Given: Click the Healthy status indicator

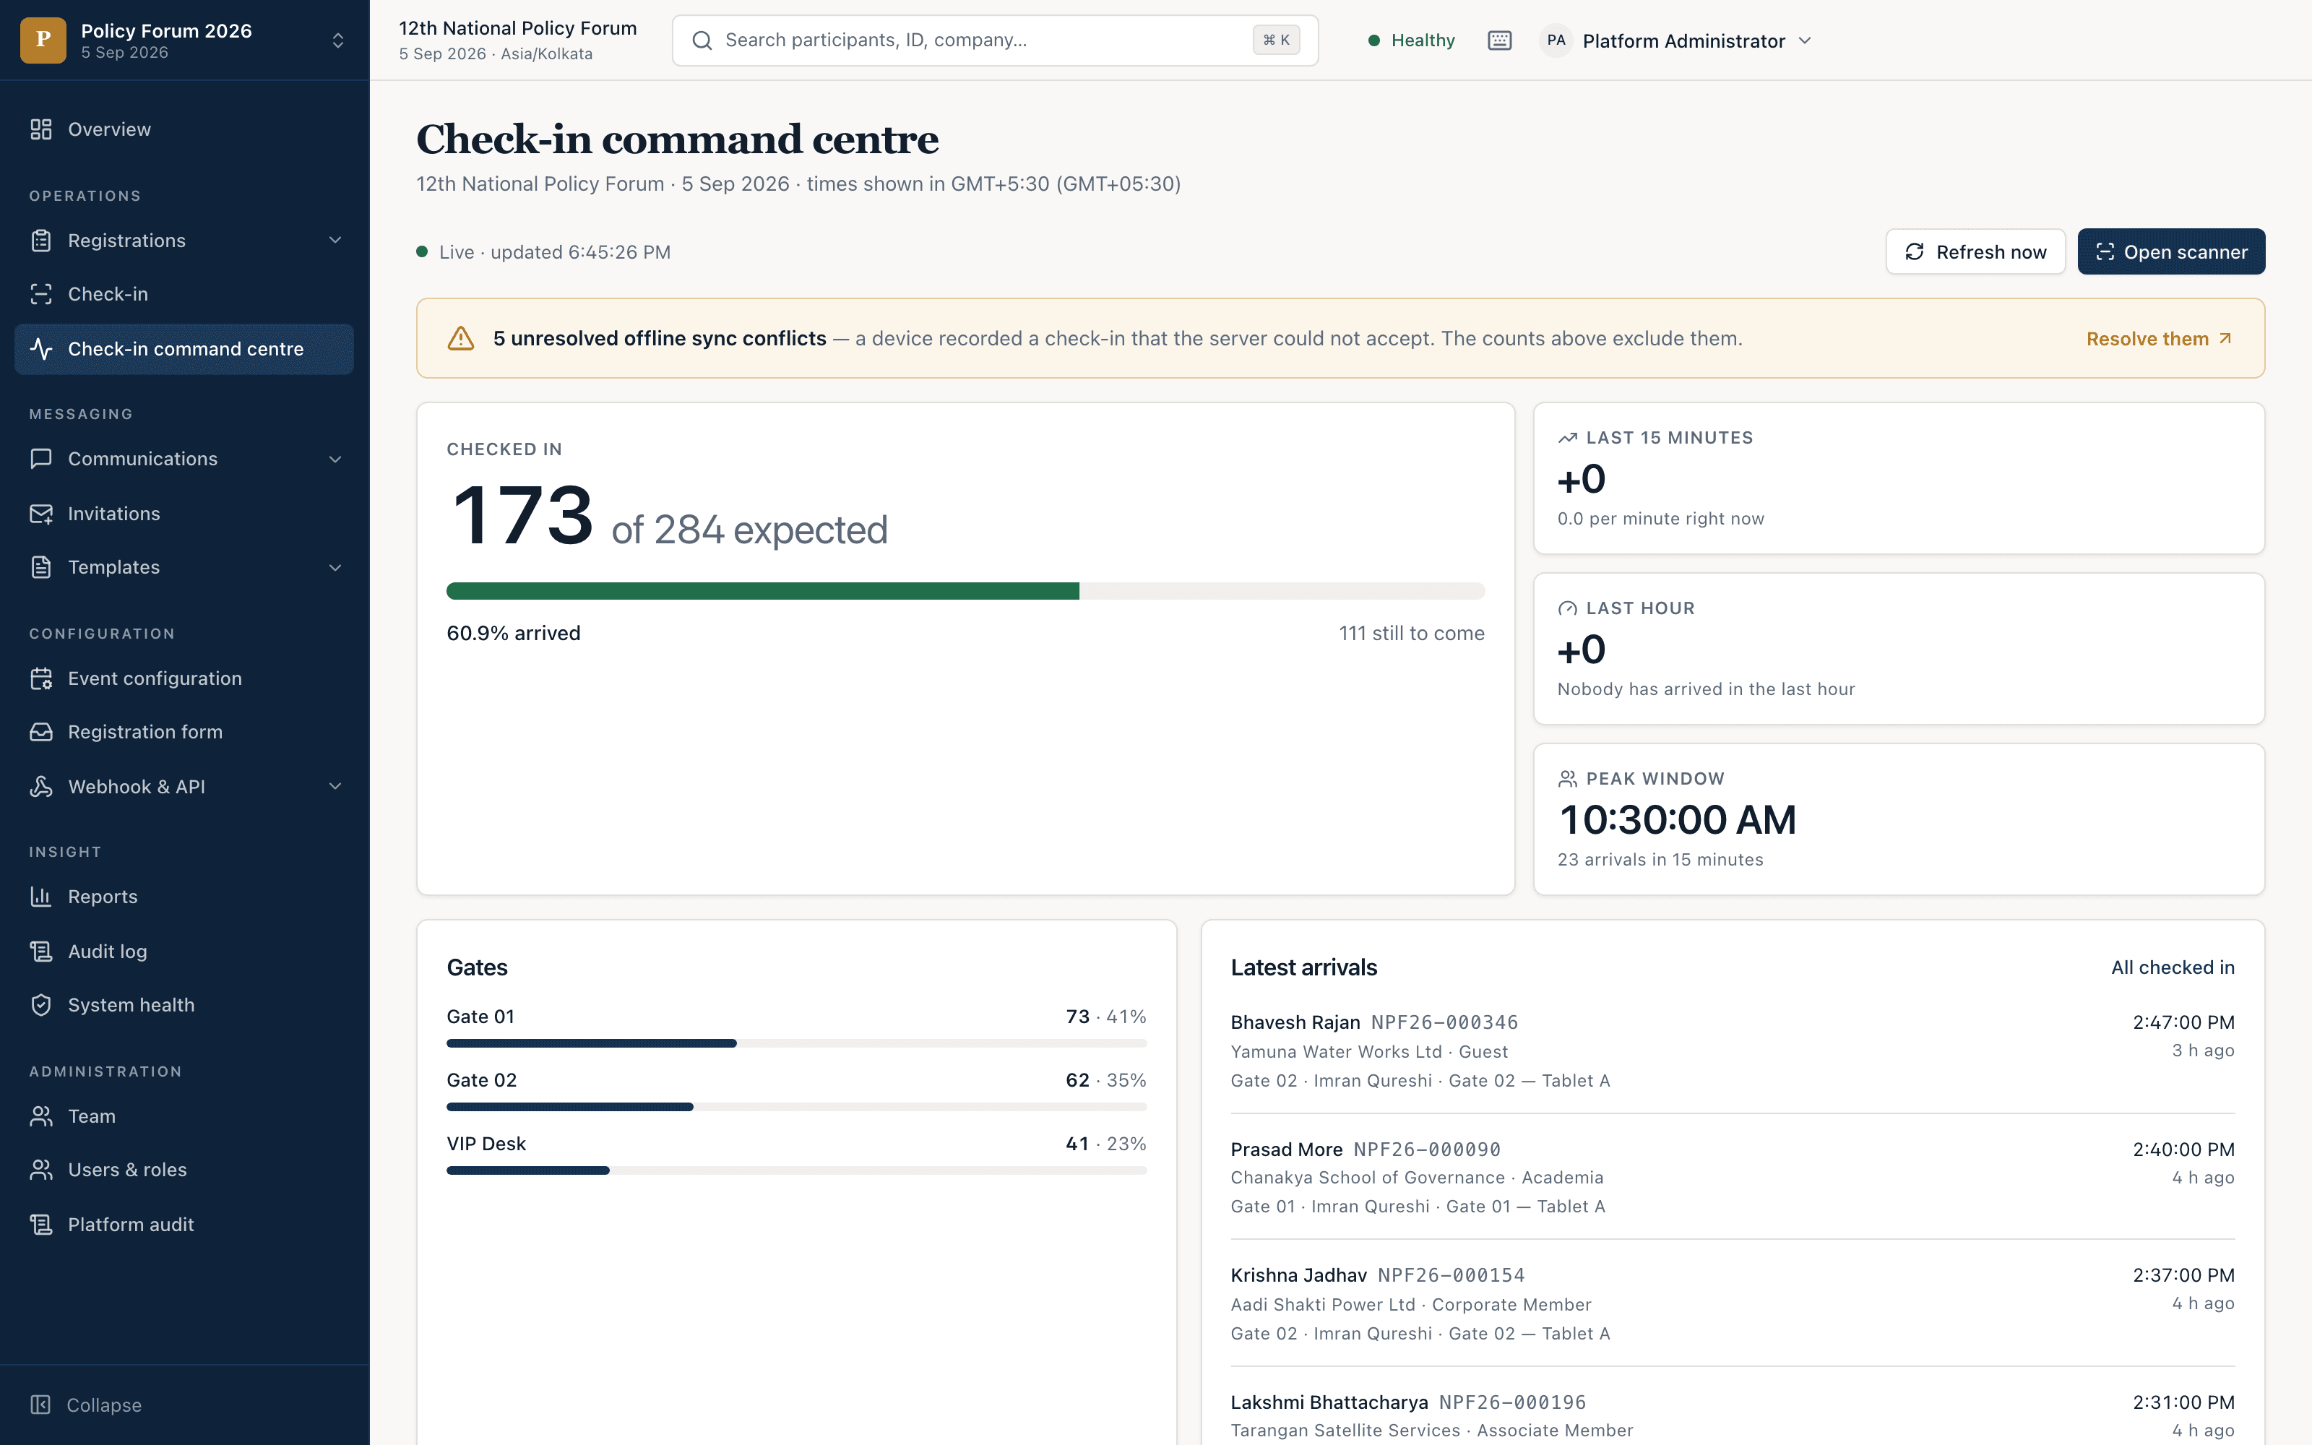Looking at the screenshot, I should (x=1411, y=40).
